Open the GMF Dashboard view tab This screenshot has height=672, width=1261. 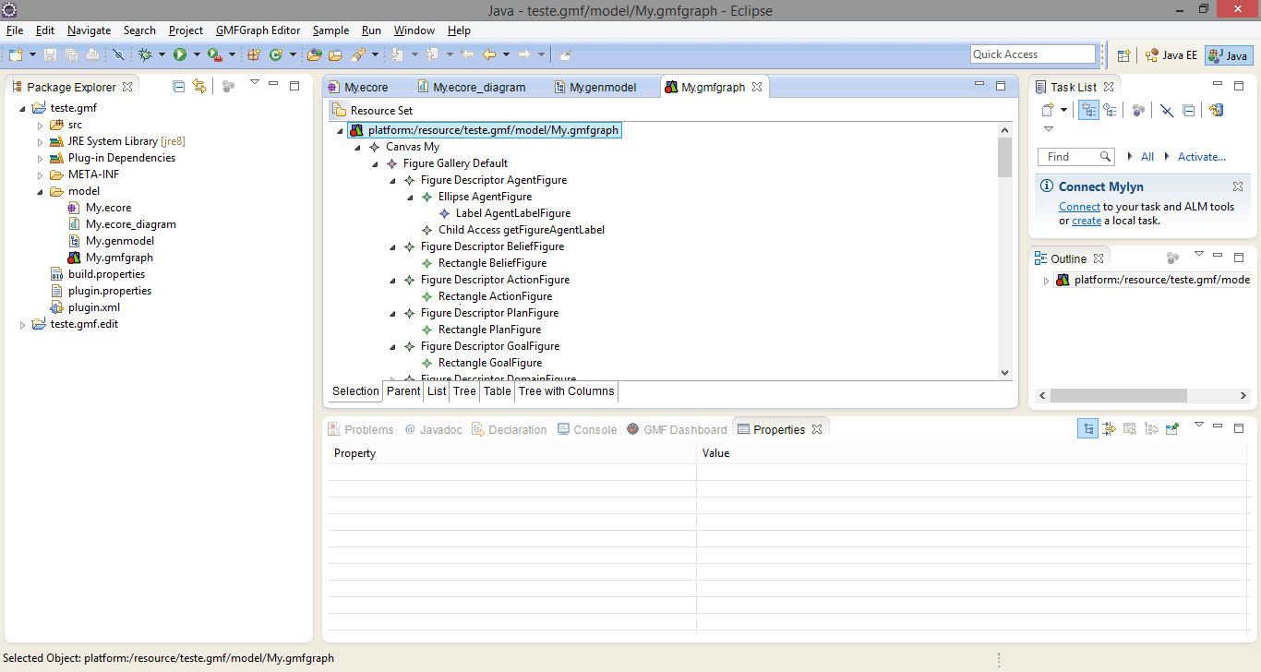pyautogui.click(x=677, y=429)
